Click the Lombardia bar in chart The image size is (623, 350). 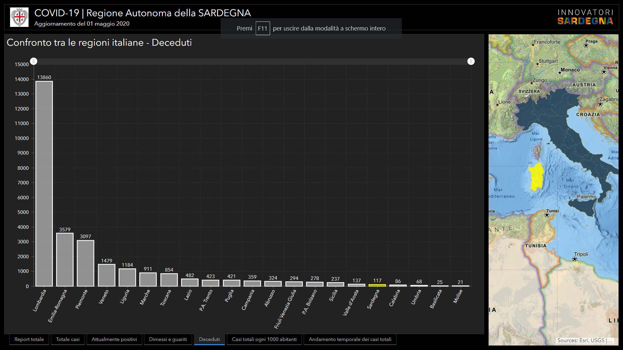tap(44, 183)
